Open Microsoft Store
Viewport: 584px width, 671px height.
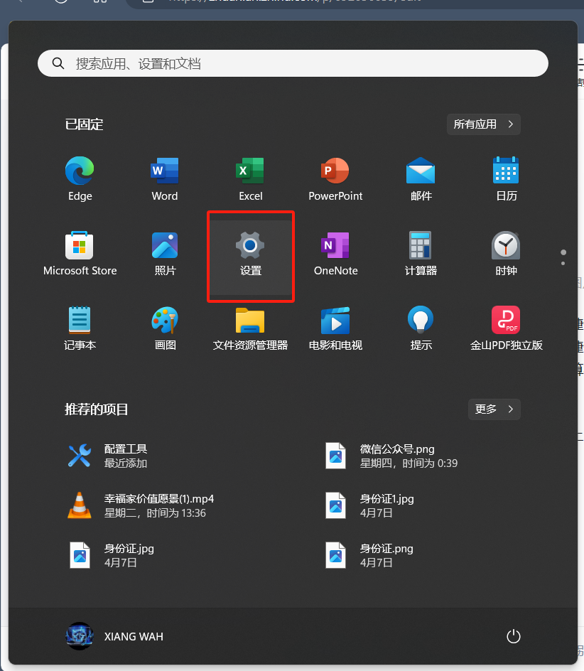tap(80, 253)
